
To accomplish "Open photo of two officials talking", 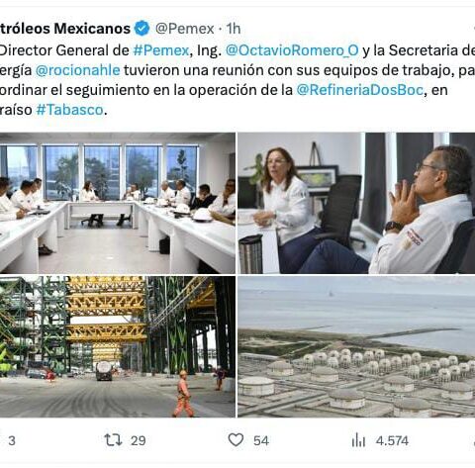I will [356, 203].
